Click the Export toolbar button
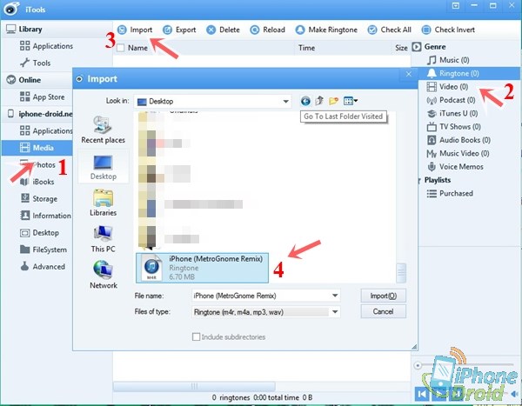Screen dimensions: 522x406 [179, 30]
